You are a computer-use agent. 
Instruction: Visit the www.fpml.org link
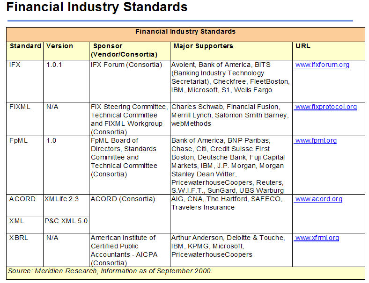coord(316,140)
